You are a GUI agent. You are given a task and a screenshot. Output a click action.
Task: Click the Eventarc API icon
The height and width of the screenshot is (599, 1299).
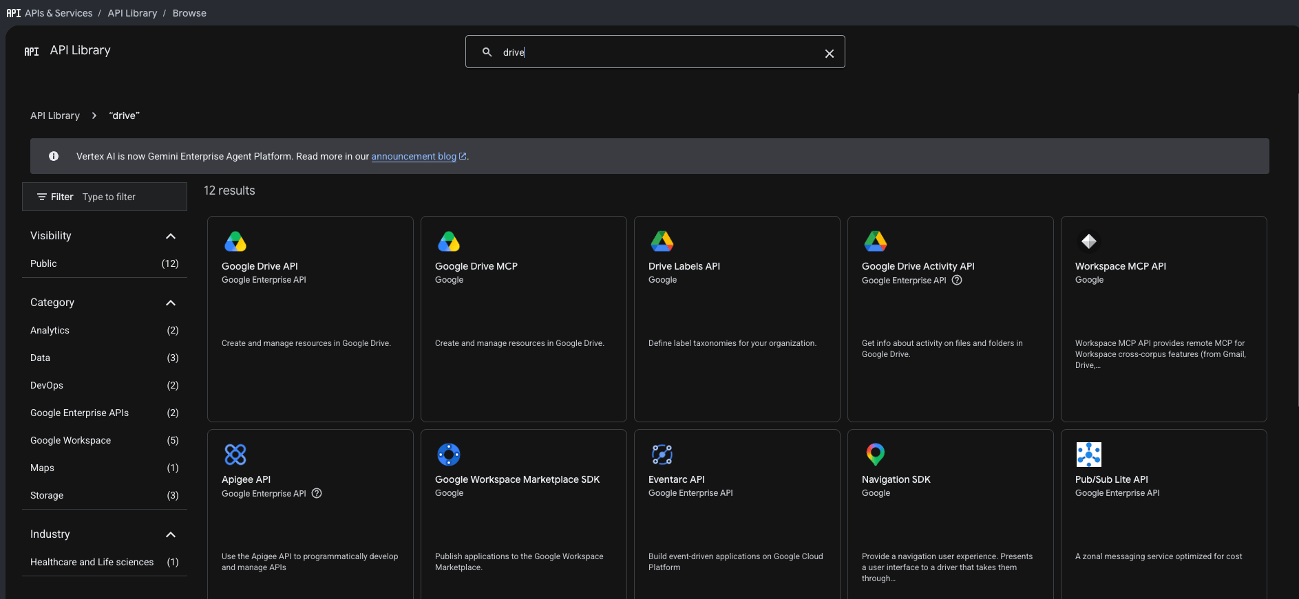tap(662, 455)
